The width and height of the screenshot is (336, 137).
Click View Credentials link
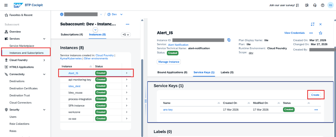294,33
